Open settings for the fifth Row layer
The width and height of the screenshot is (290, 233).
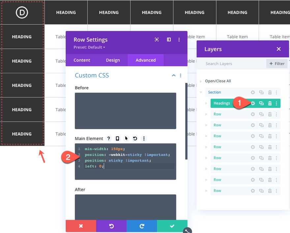click(253, 158)
